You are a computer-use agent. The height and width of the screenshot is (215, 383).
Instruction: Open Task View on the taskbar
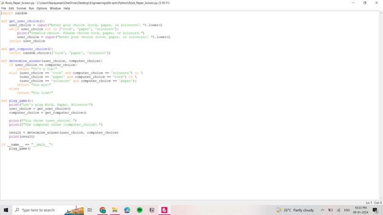click(x=90, y=210)
